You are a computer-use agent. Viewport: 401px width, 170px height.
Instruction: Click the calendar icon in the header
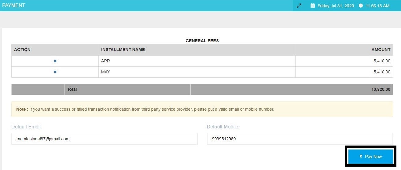(313, 6)
